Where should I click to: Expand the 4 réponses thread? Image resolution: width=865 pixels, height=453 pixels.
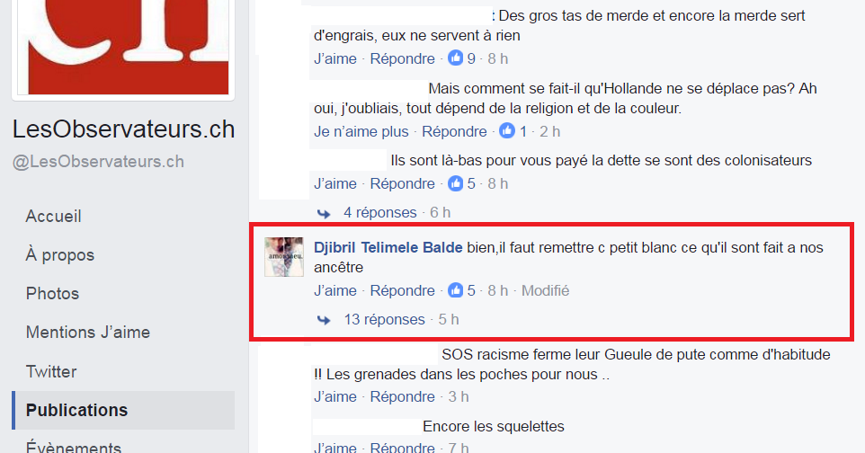coord(380,212)
